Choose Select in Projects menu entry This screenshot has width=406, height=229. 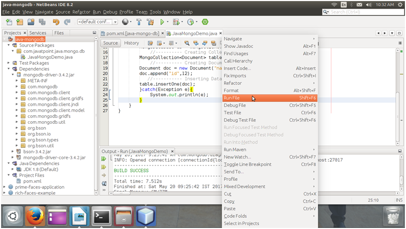[270, 224]
